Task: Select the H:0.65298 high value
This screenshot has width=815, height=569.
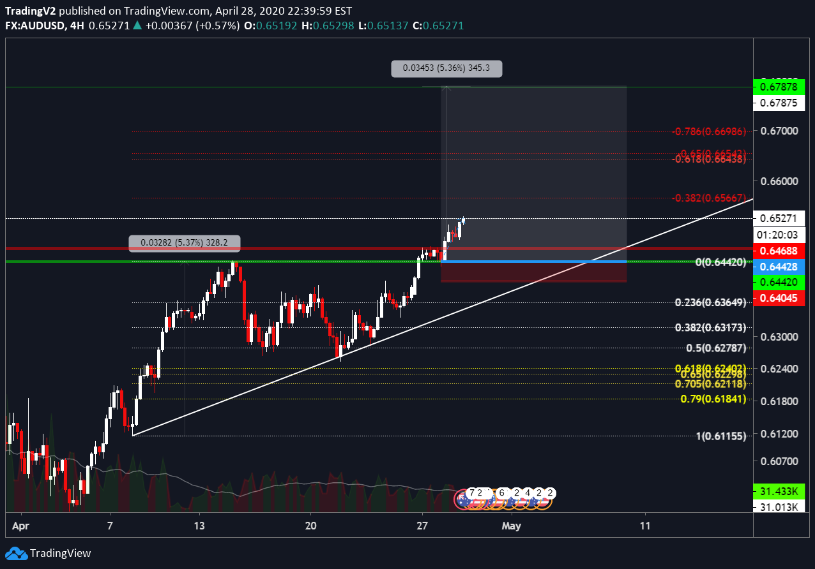Action: coord(328,26)
